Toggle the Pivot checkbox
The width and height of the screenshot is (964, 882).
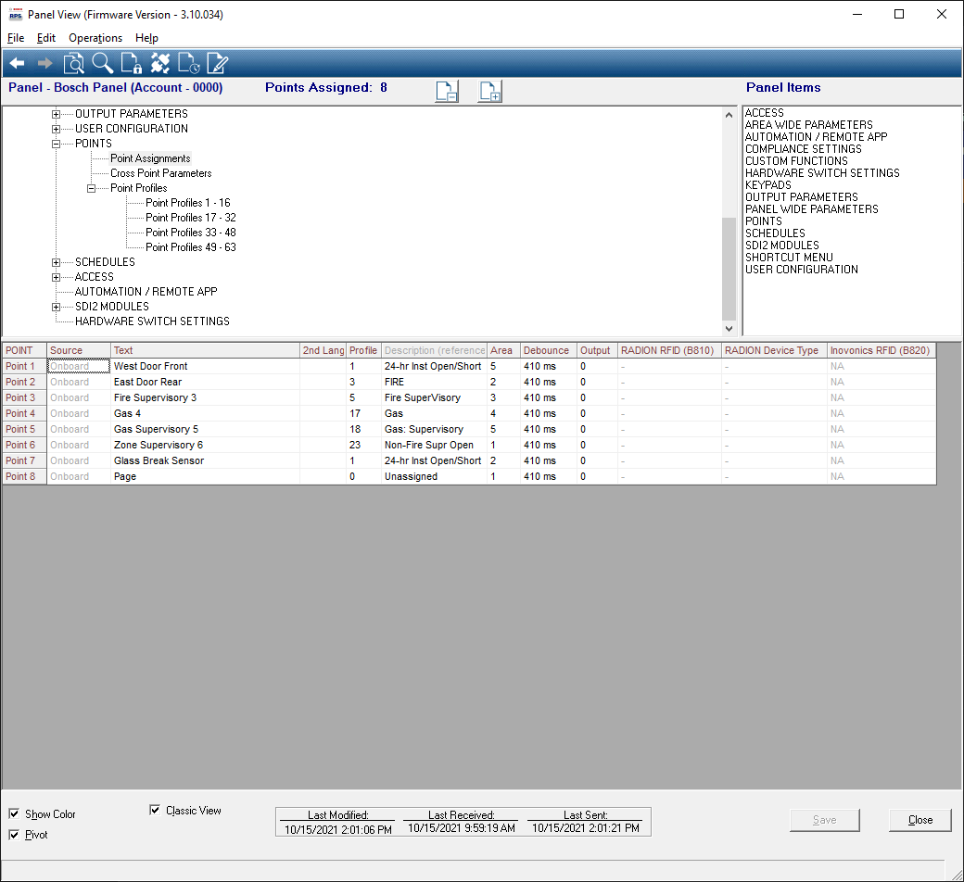coord(14,835)
